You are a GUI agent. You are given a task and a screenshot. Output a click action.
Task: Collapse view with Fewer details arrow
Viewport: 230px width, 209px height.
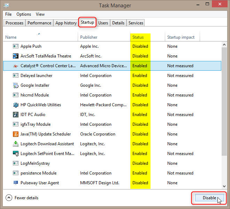(x=9, y=198)
